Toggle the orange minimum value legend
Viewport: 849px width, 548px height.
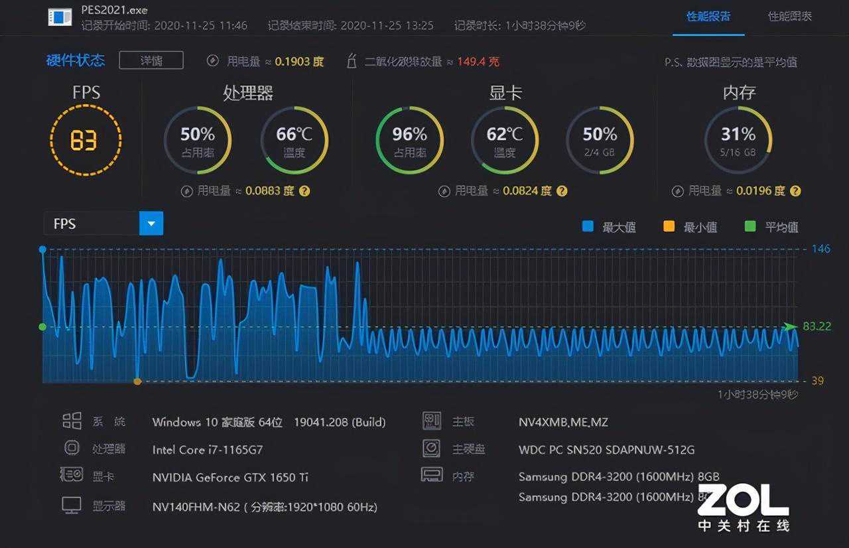(x=669, y=226)
